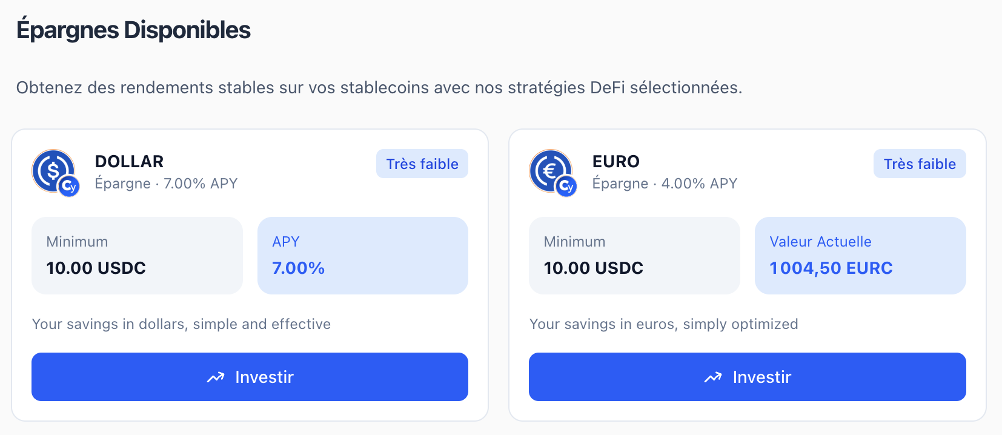The image size is (1002, 435).
Task: Click the "Épargne · 7.00% APY" subtitle
Action: coord(166,184)
